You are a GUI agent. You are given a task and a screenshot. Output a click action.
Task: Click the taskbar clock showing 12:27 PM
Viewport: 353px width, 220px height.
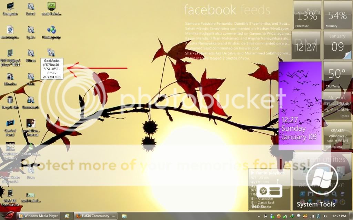coord(339,216)
